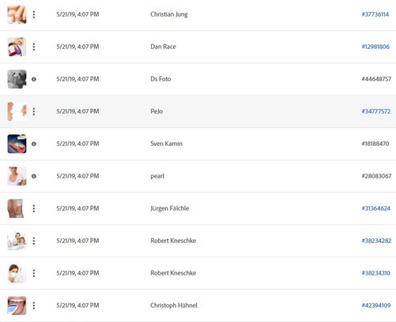396x322 pixels.
Task: Open the three-dot menu for Dan Race row
Action: [x=34, y=47]
